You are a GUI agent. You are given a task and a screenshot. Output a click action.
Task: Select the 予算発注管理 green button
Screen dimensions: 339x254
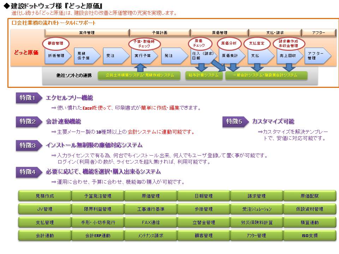pyautogui.click(x=98, y=196)
